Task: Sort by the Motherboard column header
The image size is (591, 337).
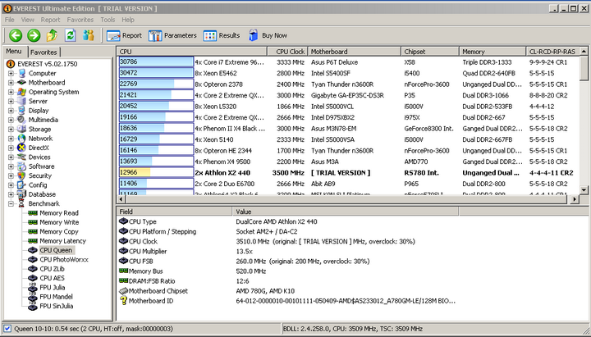Action: [x=355, y=52]
